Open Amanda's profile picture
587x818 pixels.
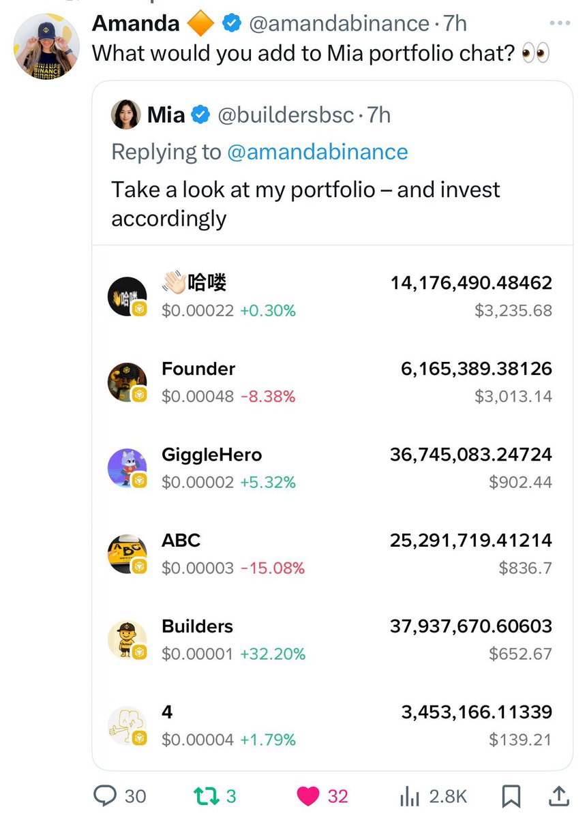click(x=46, y=46)
